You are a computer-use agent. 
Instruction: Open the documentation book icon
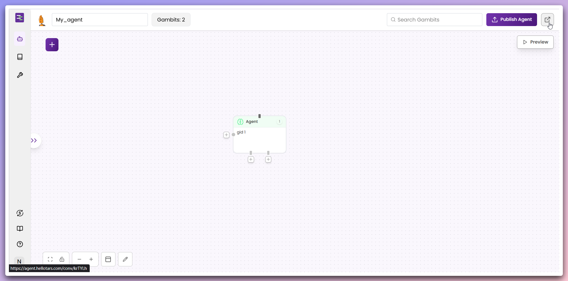point(19,229)
